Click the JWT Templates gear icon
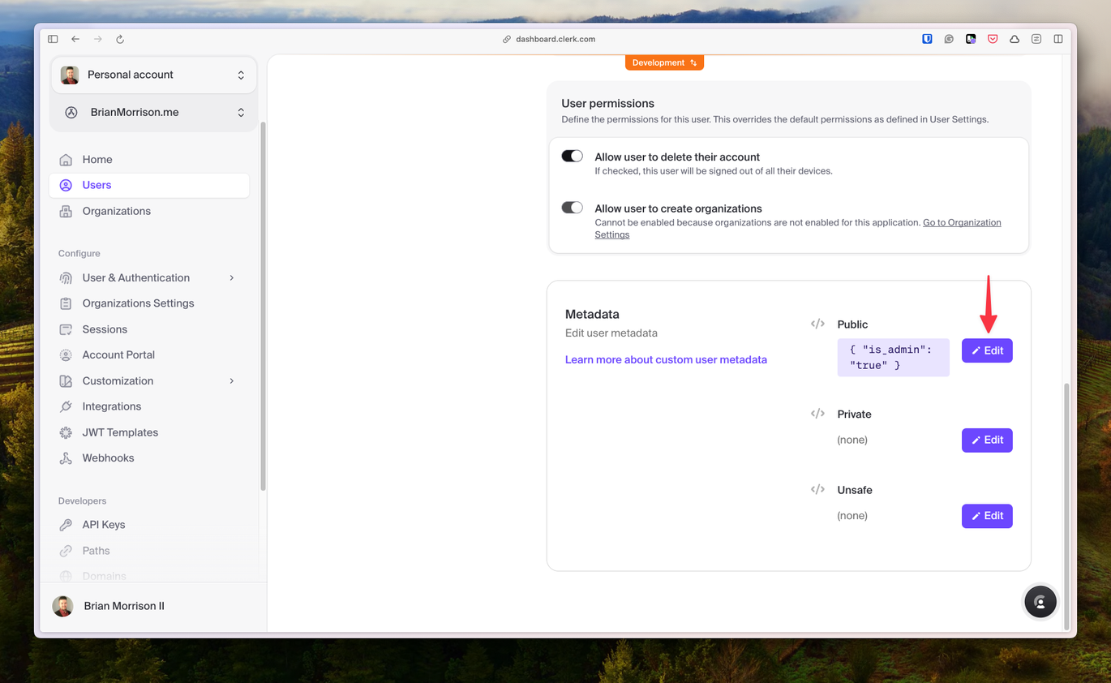Screen dimensions: 1111x683 (66, 432)
